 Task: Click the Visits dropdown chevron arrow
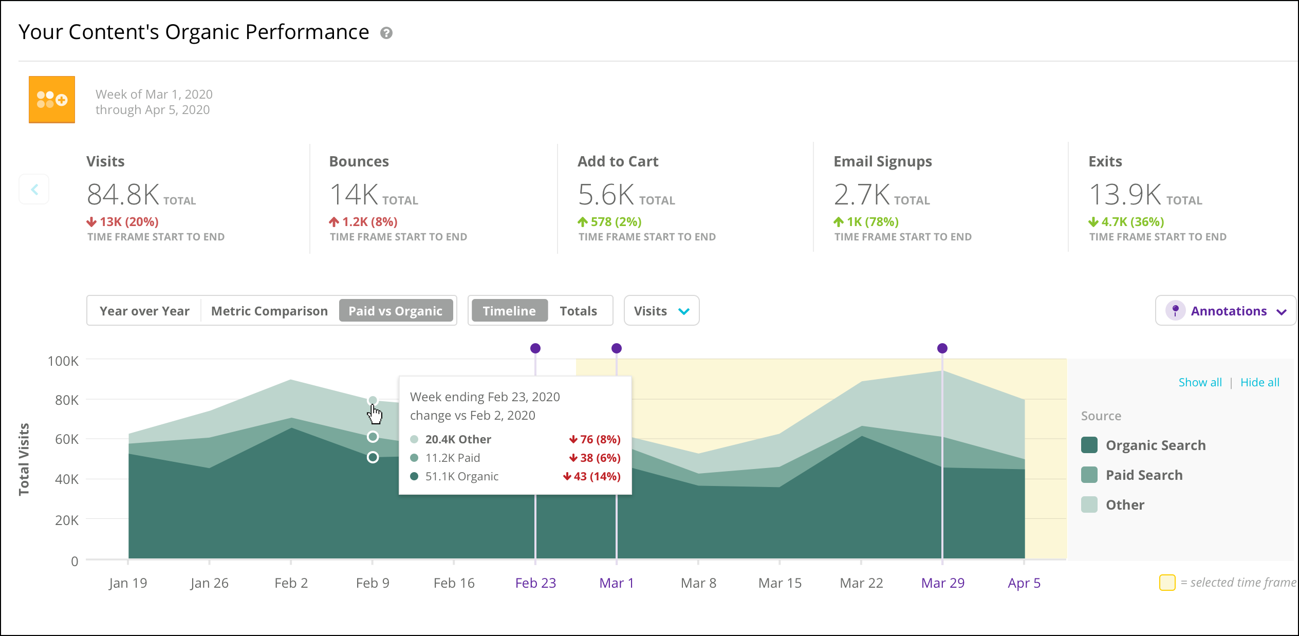(x=684, y=311)
